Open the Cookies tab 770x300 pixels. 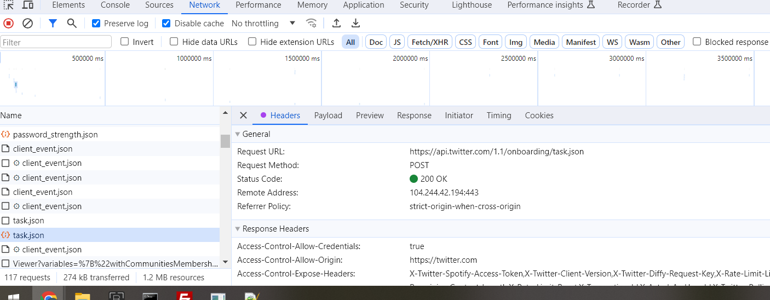[x=539, y=116]
